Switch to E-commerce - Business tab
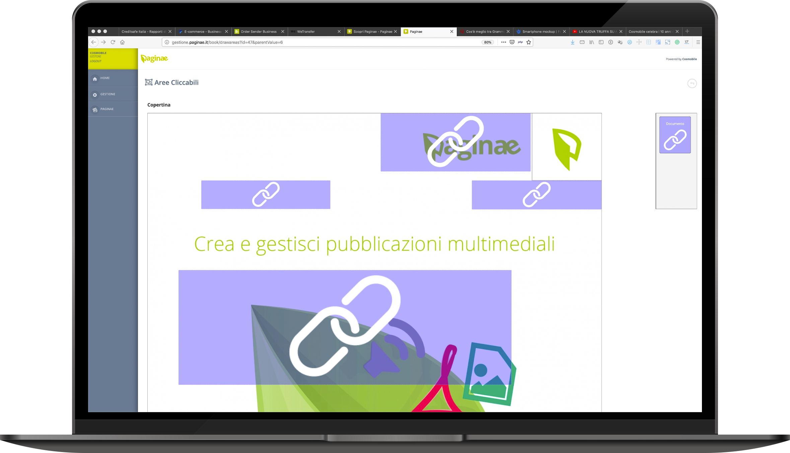 [x=203, y=31]
